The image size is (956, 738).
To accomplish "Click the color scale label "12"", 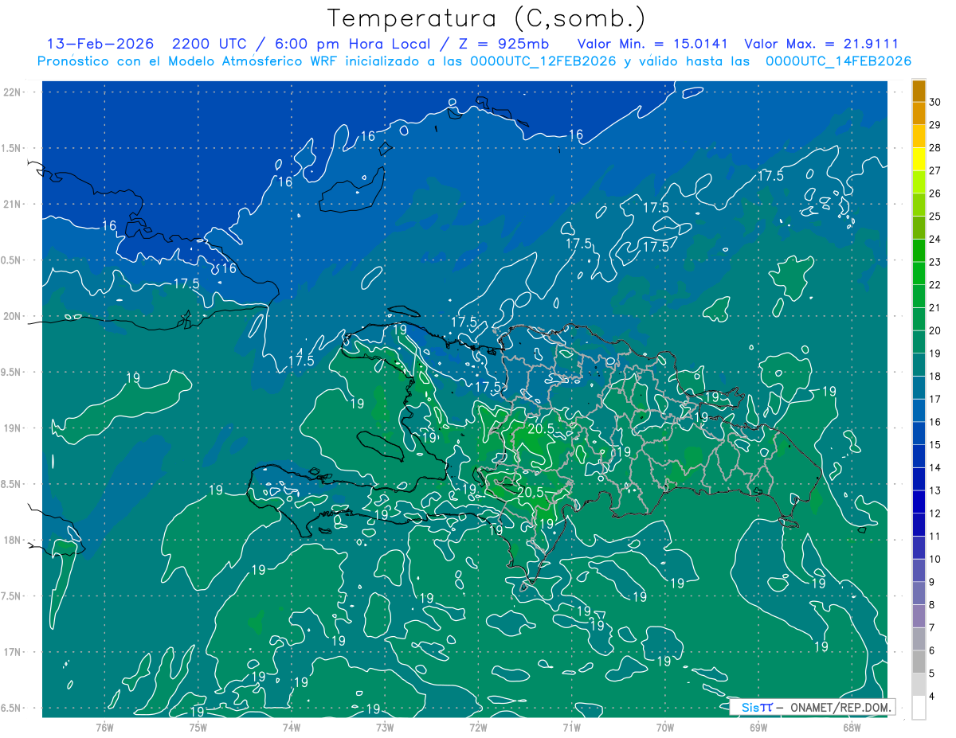I will pyautogui.click(x=936, y=513).
